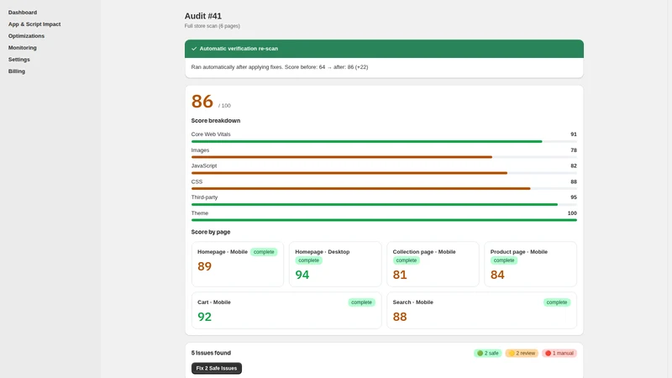Click the Third-party value 95
This screenshot has height=378, width=672.
coord(574,197)
